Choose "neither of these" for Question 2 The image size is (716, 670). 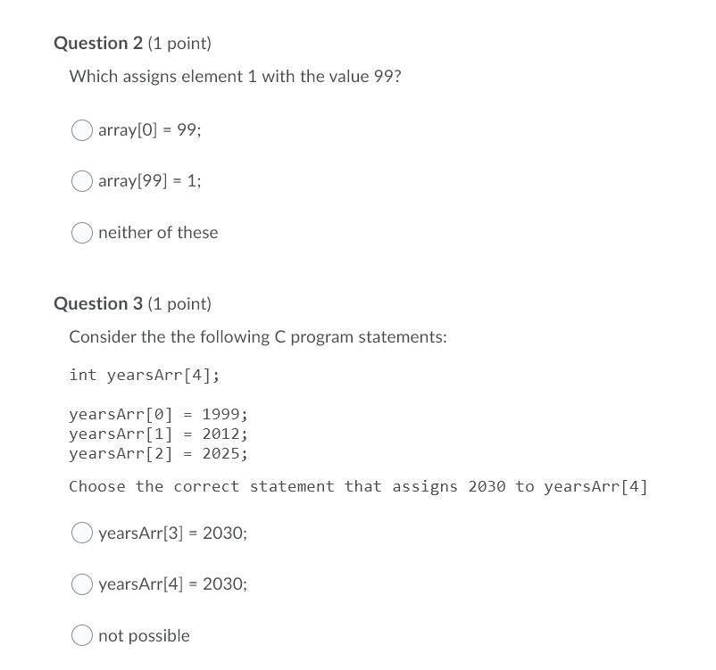click(x=81, y=233)
